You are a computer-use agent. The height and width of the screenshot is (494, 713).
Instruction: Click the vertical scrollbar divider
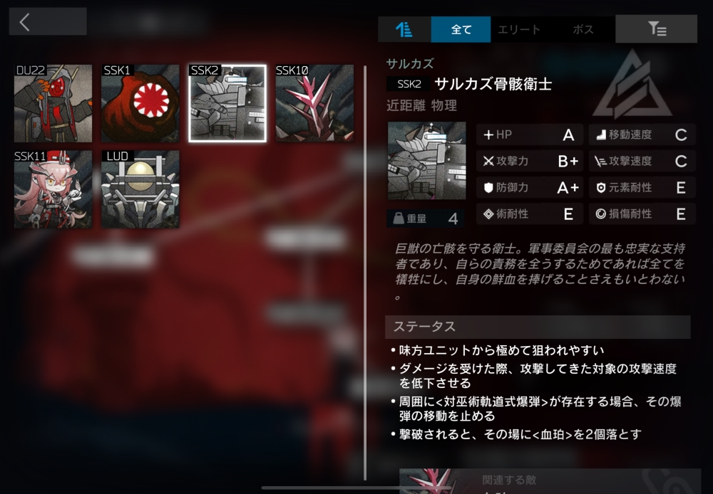364,273
